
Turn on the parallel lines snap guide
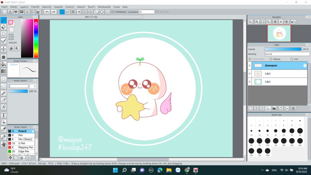tap(68, 12)
